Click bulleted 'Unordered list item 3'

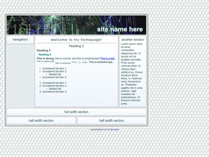(x=55, y=77)
